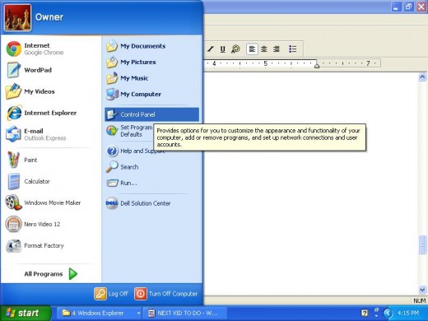
Task: Click the taskbar clock showing 4:15 PM
Action: pos(408,313)
